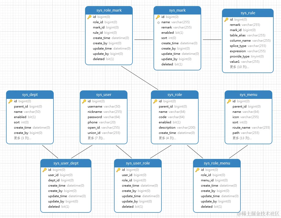Click the role_id column in sys_role_menu
Viewport: 281px width, 218px height.
[x=213, y=175]
